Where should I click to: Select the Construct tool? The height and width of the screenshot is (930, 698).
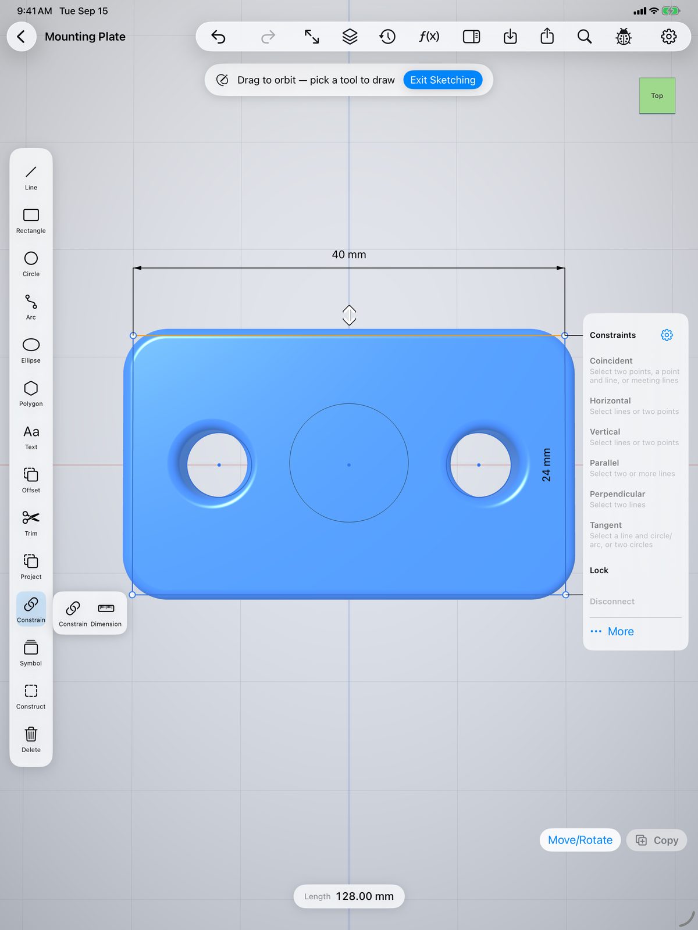[31, 697]
